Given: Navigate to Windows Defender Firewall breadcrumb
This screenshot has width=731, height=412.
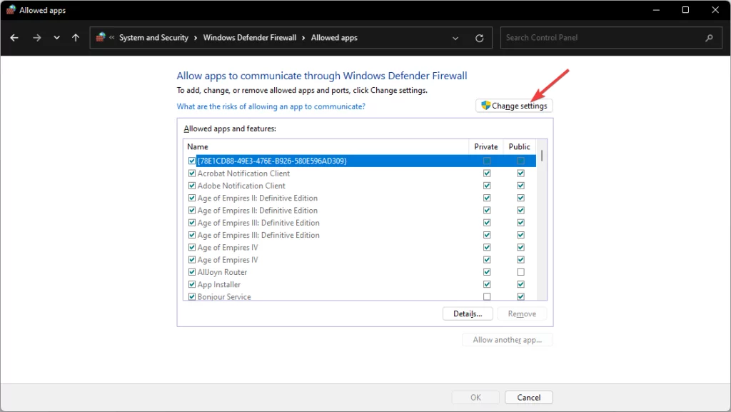Looking at the screenshot, I should 250,37.
